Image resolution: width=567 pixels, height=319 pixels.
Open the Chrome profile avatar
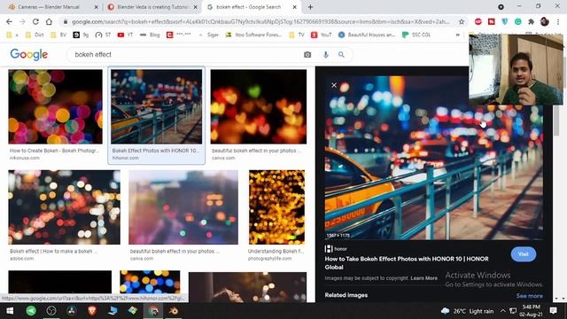545,21
